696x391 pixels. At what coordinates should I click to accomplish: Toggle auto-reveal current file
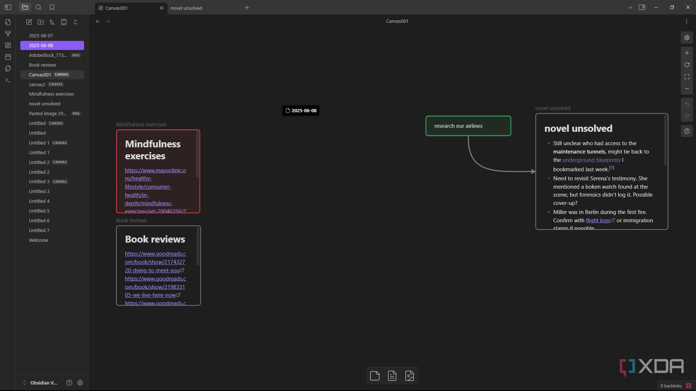[64, 22]
